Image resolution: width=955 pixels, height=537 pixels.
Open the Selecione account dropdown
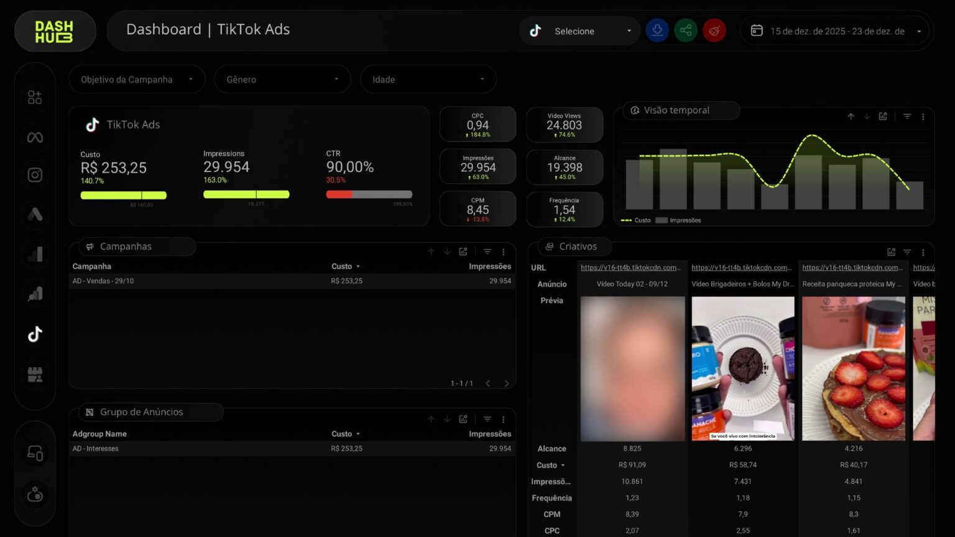(579, 31)
